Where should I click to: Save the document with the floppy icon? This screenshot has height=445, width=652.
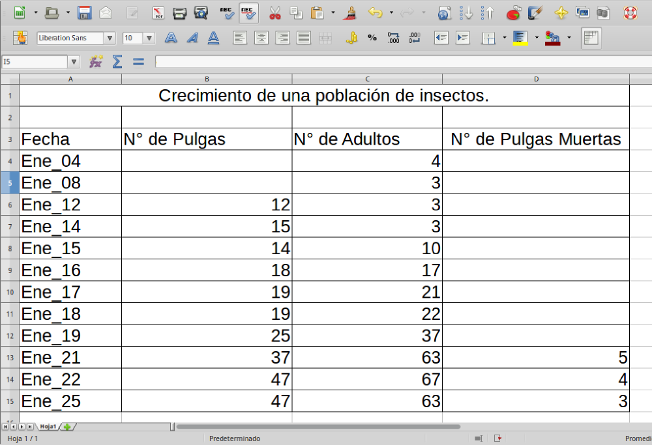(x=84, y=13)
